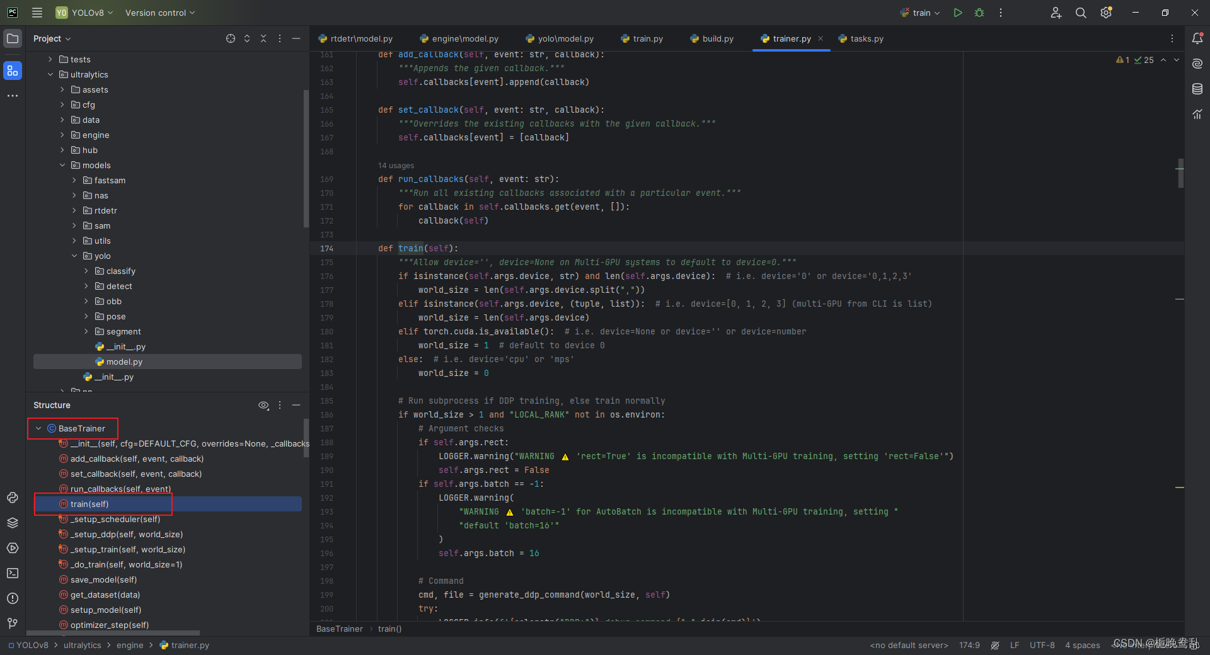Open the Problems tool window icon
The height and width of the screenshot is (655, 1210).
point(13,598)
